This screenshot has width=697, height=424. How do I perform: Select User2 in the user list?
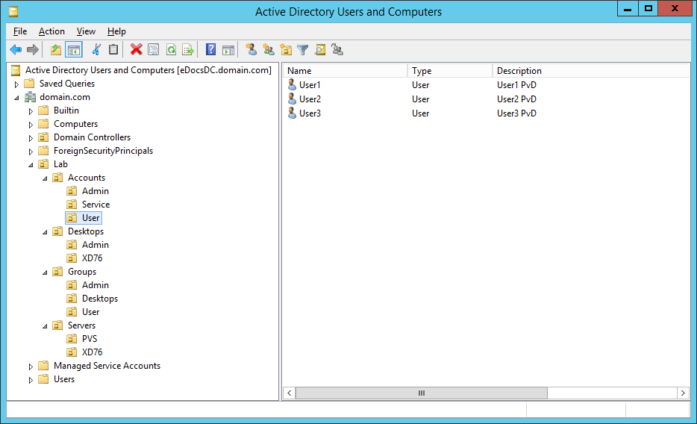coord(310,99)
